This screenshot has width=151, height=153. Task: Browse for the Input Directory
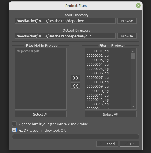(127, 21)
